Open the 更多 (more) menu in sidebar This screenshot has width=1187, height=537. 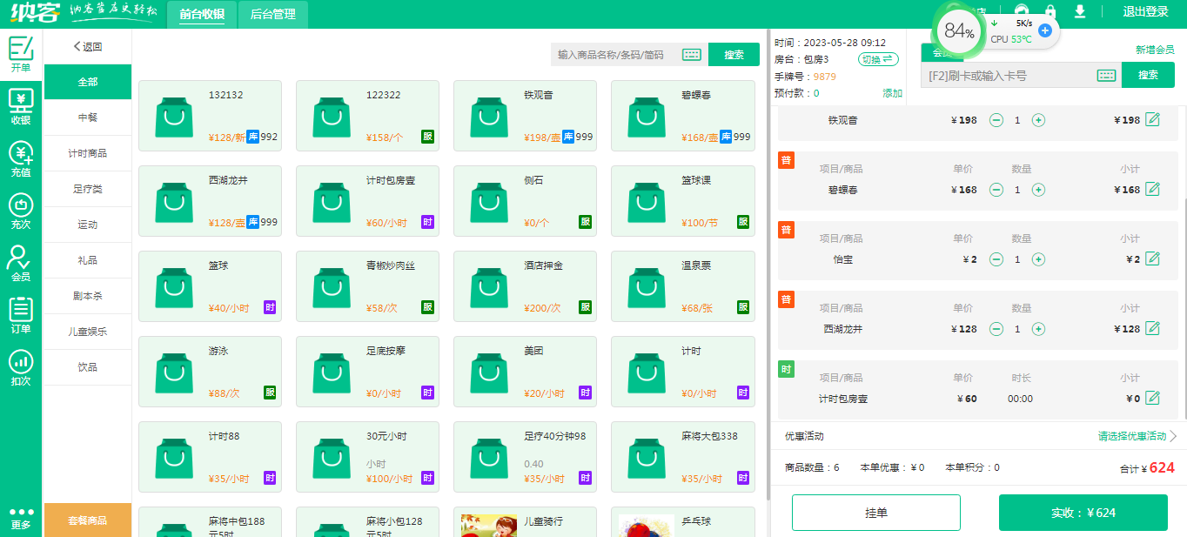[x=21, y=518]
